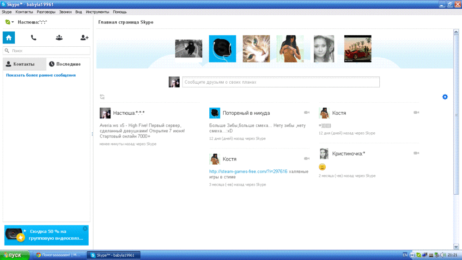Select the Контакты tab in sidebar

[x=24, y=64]
